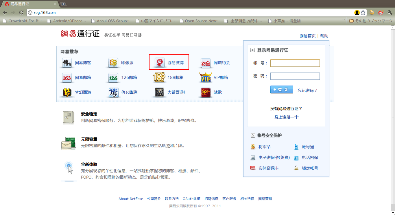Click the VIP邮箱 crown icon
The height and width of the screenshot is (215, 395).
coord(206,77)
